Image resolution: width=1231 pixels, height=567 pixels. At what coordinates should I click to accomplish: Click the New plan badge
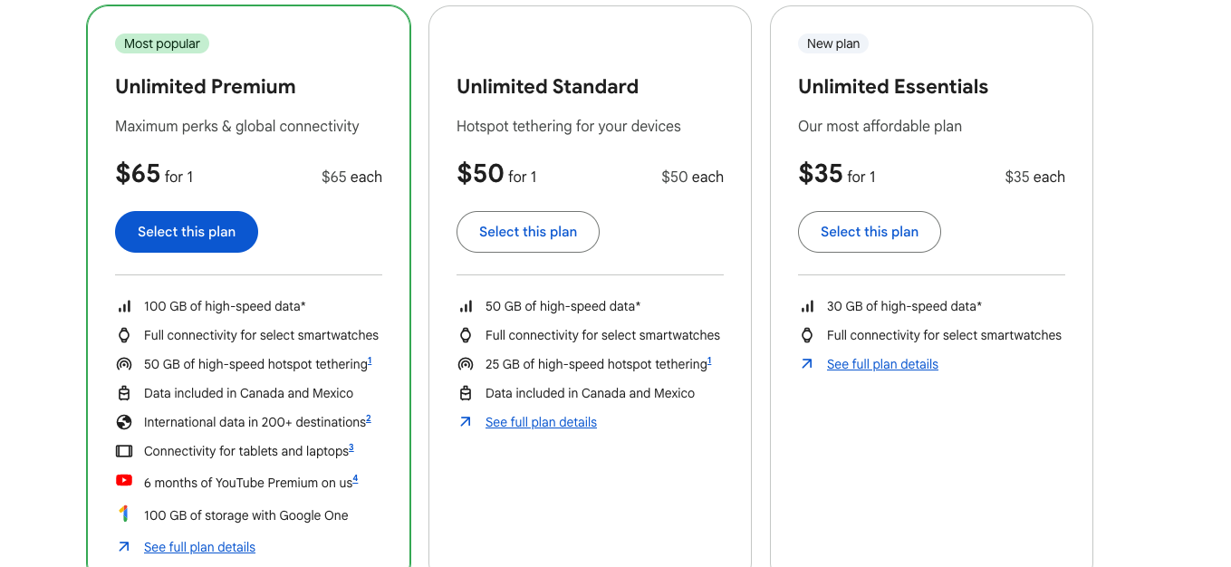(x=833, y=43)
